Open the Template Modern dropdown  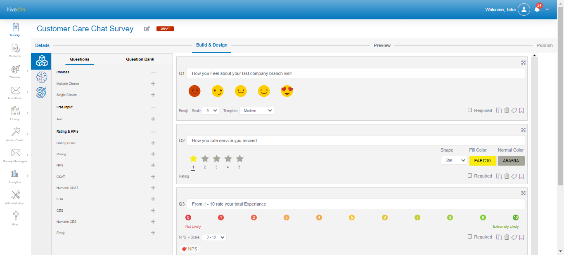pyautogui.click(x=257, y=110)
